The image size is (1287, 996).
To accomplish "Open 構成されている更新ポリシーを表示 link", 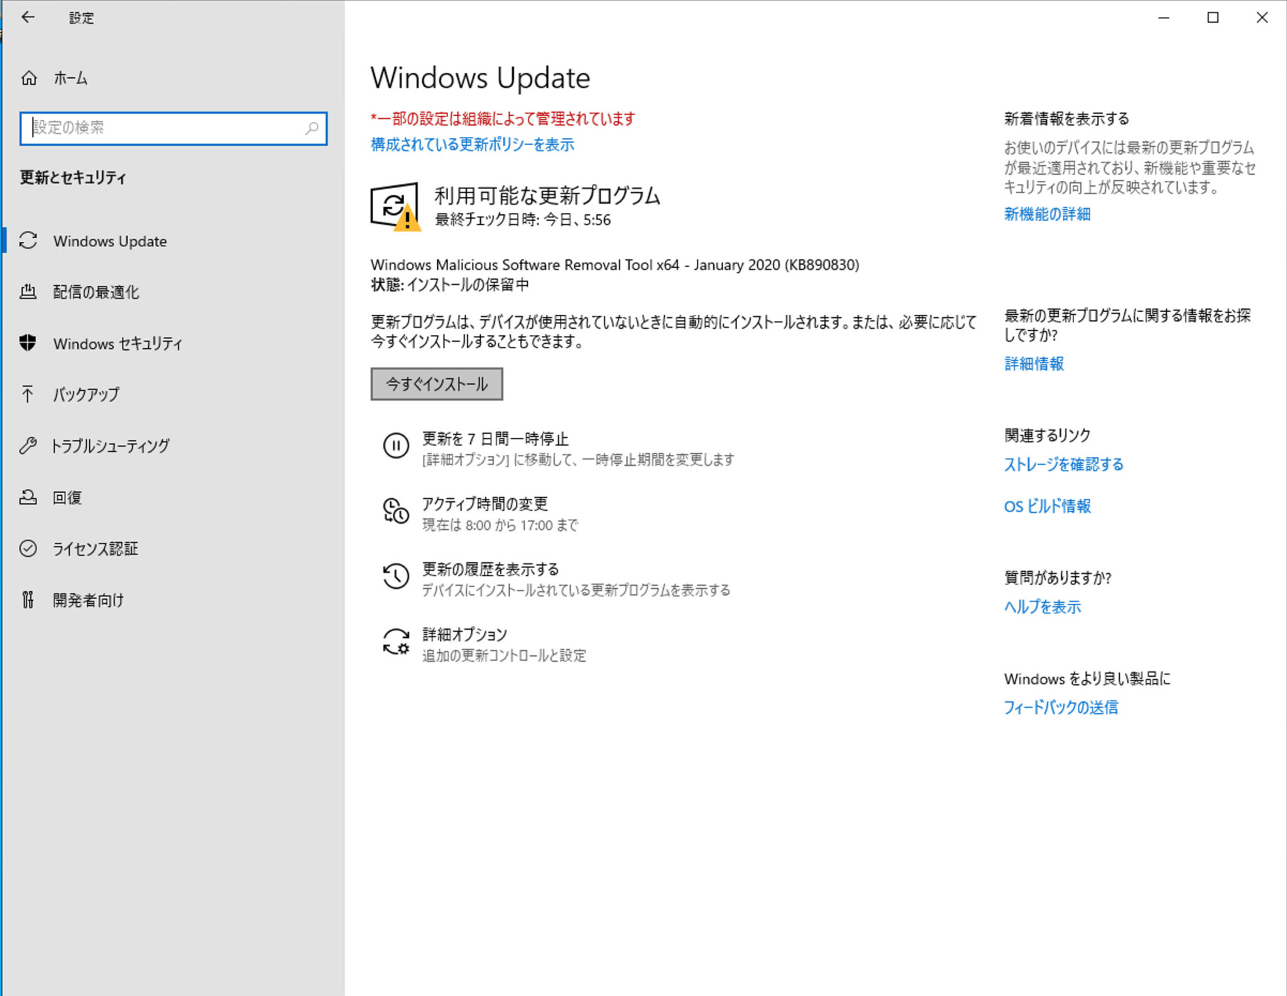I will [473, 145].
